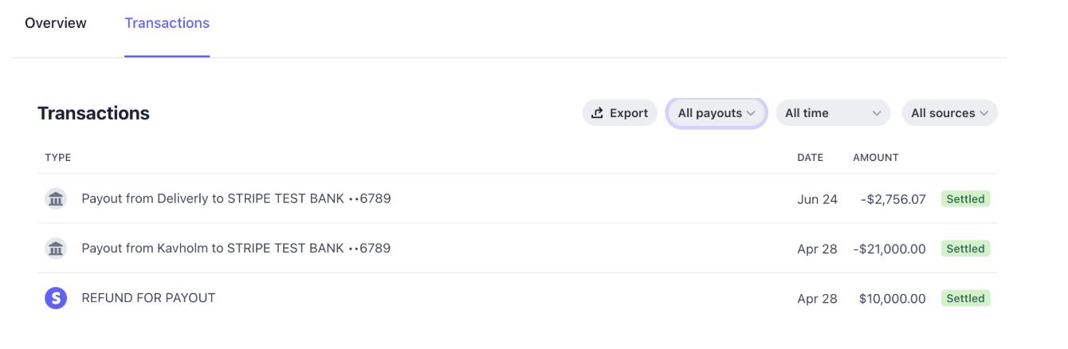Click the bank icon for Kavholm payout
1068x349 pixels.
point(56,249)
